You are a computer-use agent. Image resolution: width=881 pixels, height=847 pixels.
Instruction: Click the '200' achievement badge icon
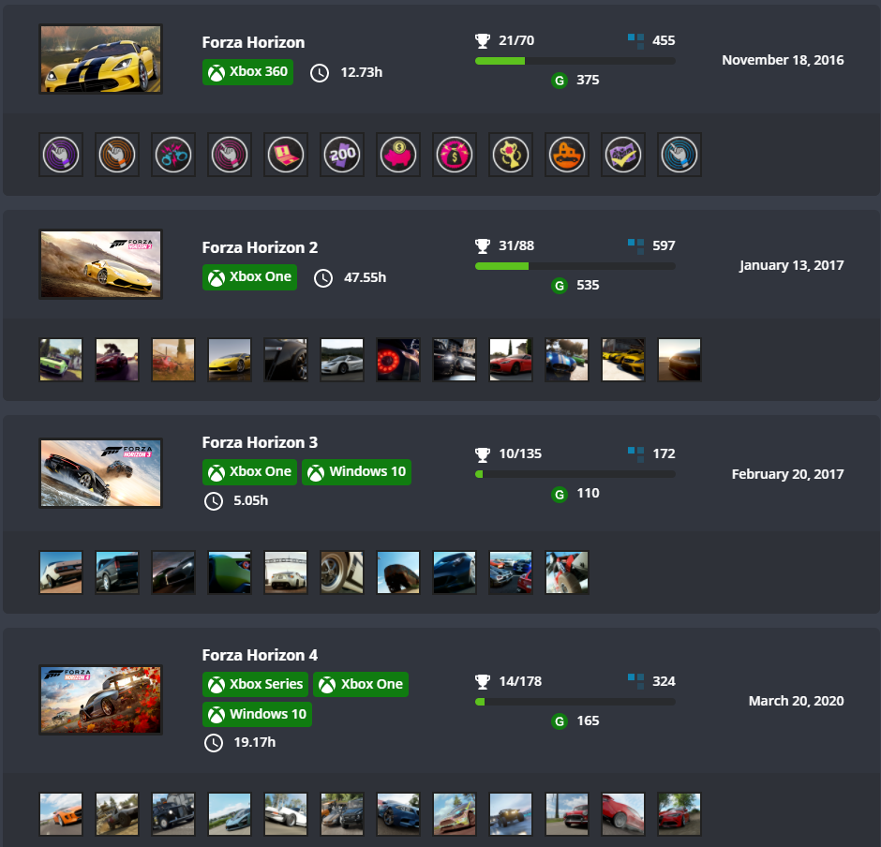(x=341, y=155)
